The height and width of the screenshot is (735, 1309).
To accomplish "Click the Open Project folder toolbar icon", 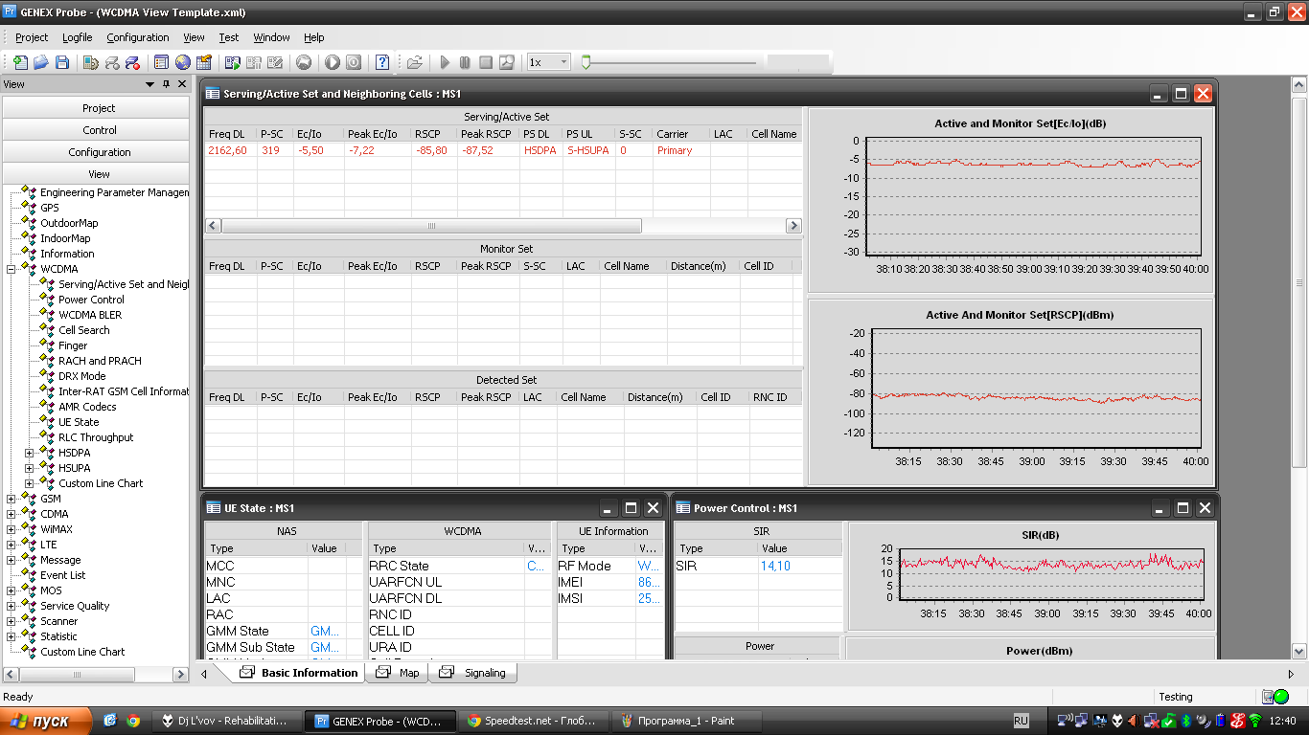I will click(x=41, y=62).
